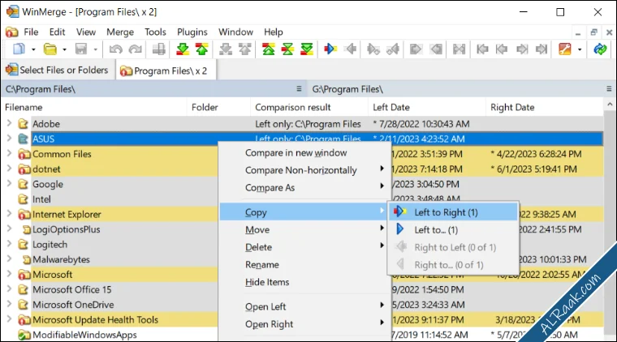Click the grey All Right toolbar icon
The image size is (617, 342).
[x=416, y=49]
